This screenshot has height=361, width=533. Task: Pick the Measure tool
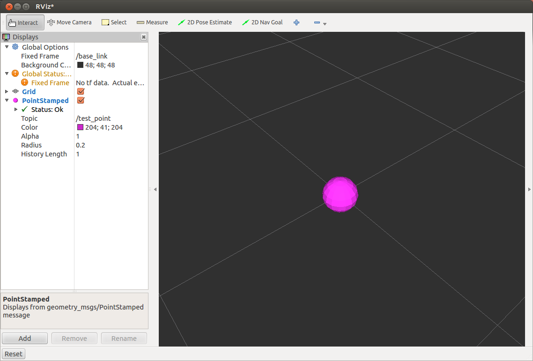(152, 22)
